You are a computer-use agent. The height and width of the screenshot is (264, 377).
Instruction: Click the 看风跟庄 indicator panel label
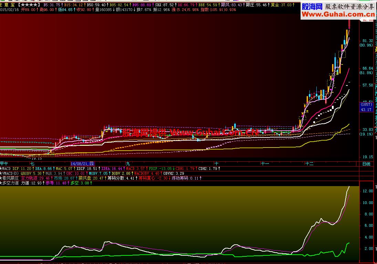pyautogui.click(x=11, y=178)
